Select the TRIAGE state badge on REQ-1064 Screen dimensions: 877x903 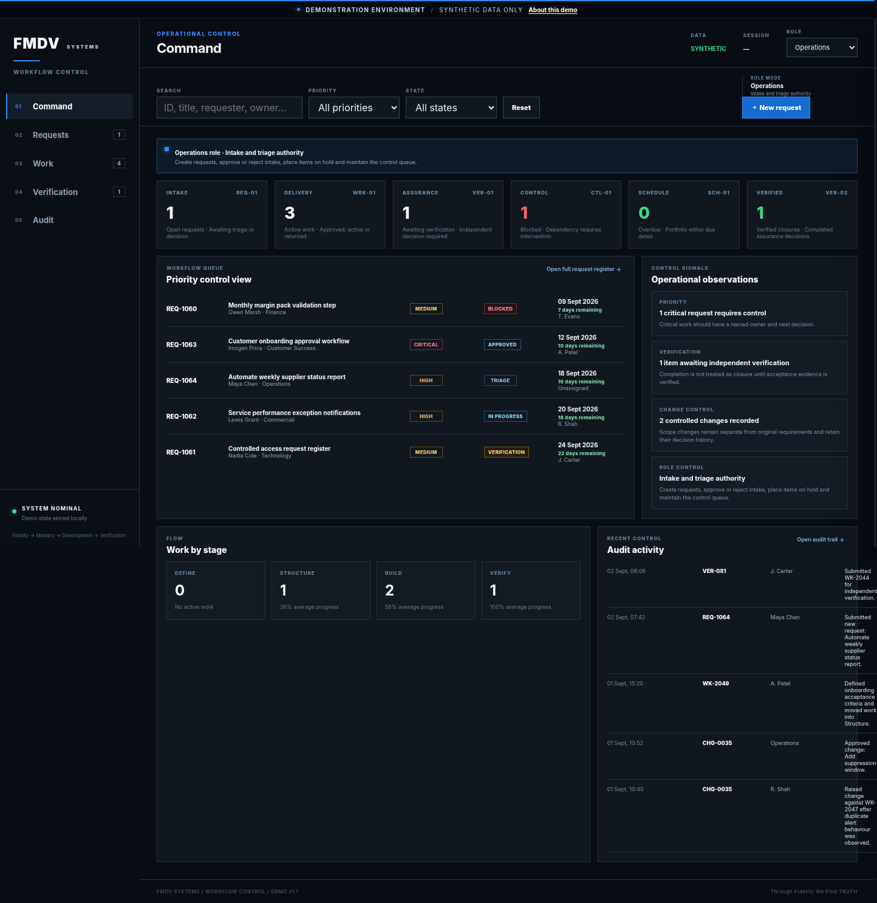500,380
